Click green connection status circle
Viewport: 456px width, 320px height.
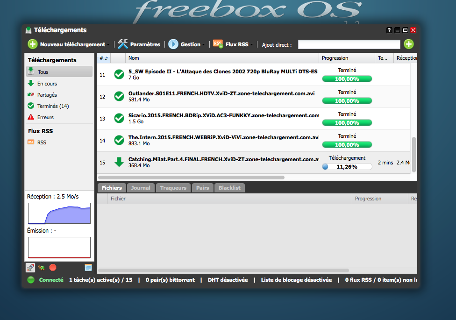pos(31,280)
